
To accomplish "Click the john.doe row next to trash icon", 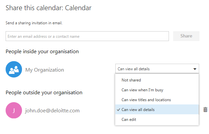I will coord(99,111).
